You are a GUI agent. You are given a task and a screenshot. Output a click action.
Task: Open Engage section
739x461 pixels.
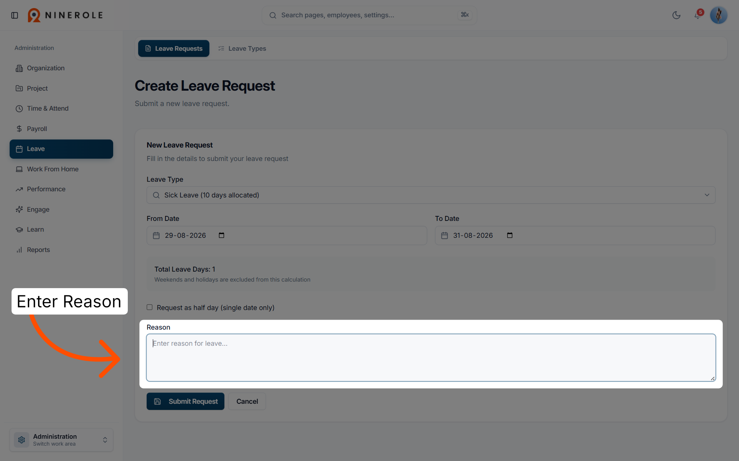[61, 209]
